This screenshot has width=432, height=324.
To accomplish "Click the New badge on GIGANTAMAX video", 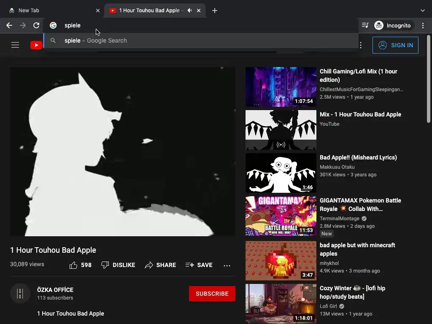I will [x=327, y=234].
